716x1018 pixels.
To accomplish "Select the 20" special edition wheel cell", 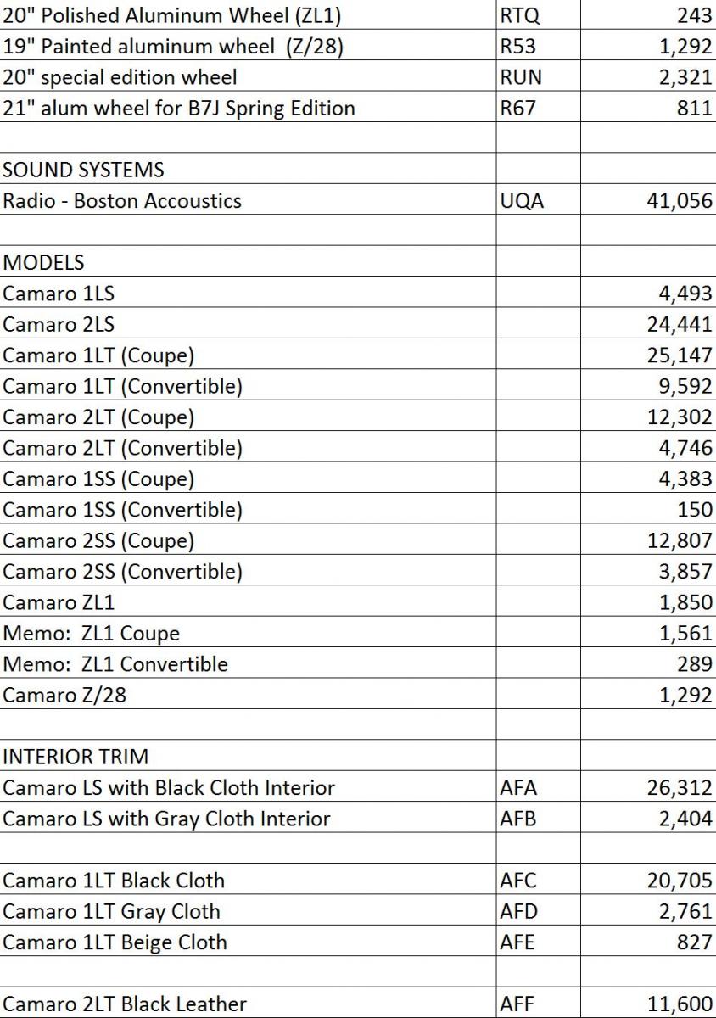I will tap(120, 77).
